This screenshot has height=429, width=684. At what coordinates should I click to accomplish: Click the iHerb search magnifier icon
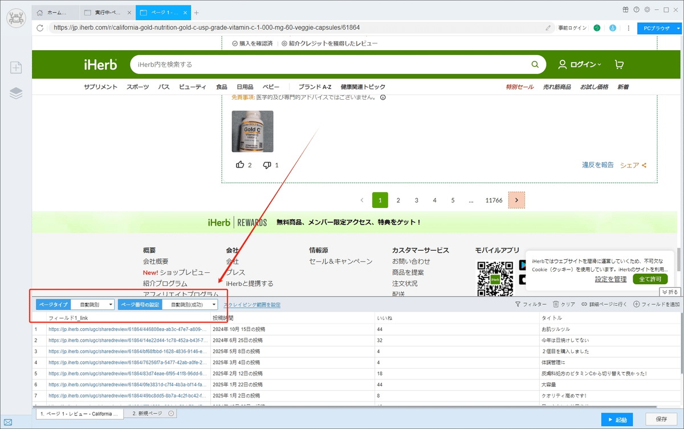pyautogui.click(x=535, y=64)
